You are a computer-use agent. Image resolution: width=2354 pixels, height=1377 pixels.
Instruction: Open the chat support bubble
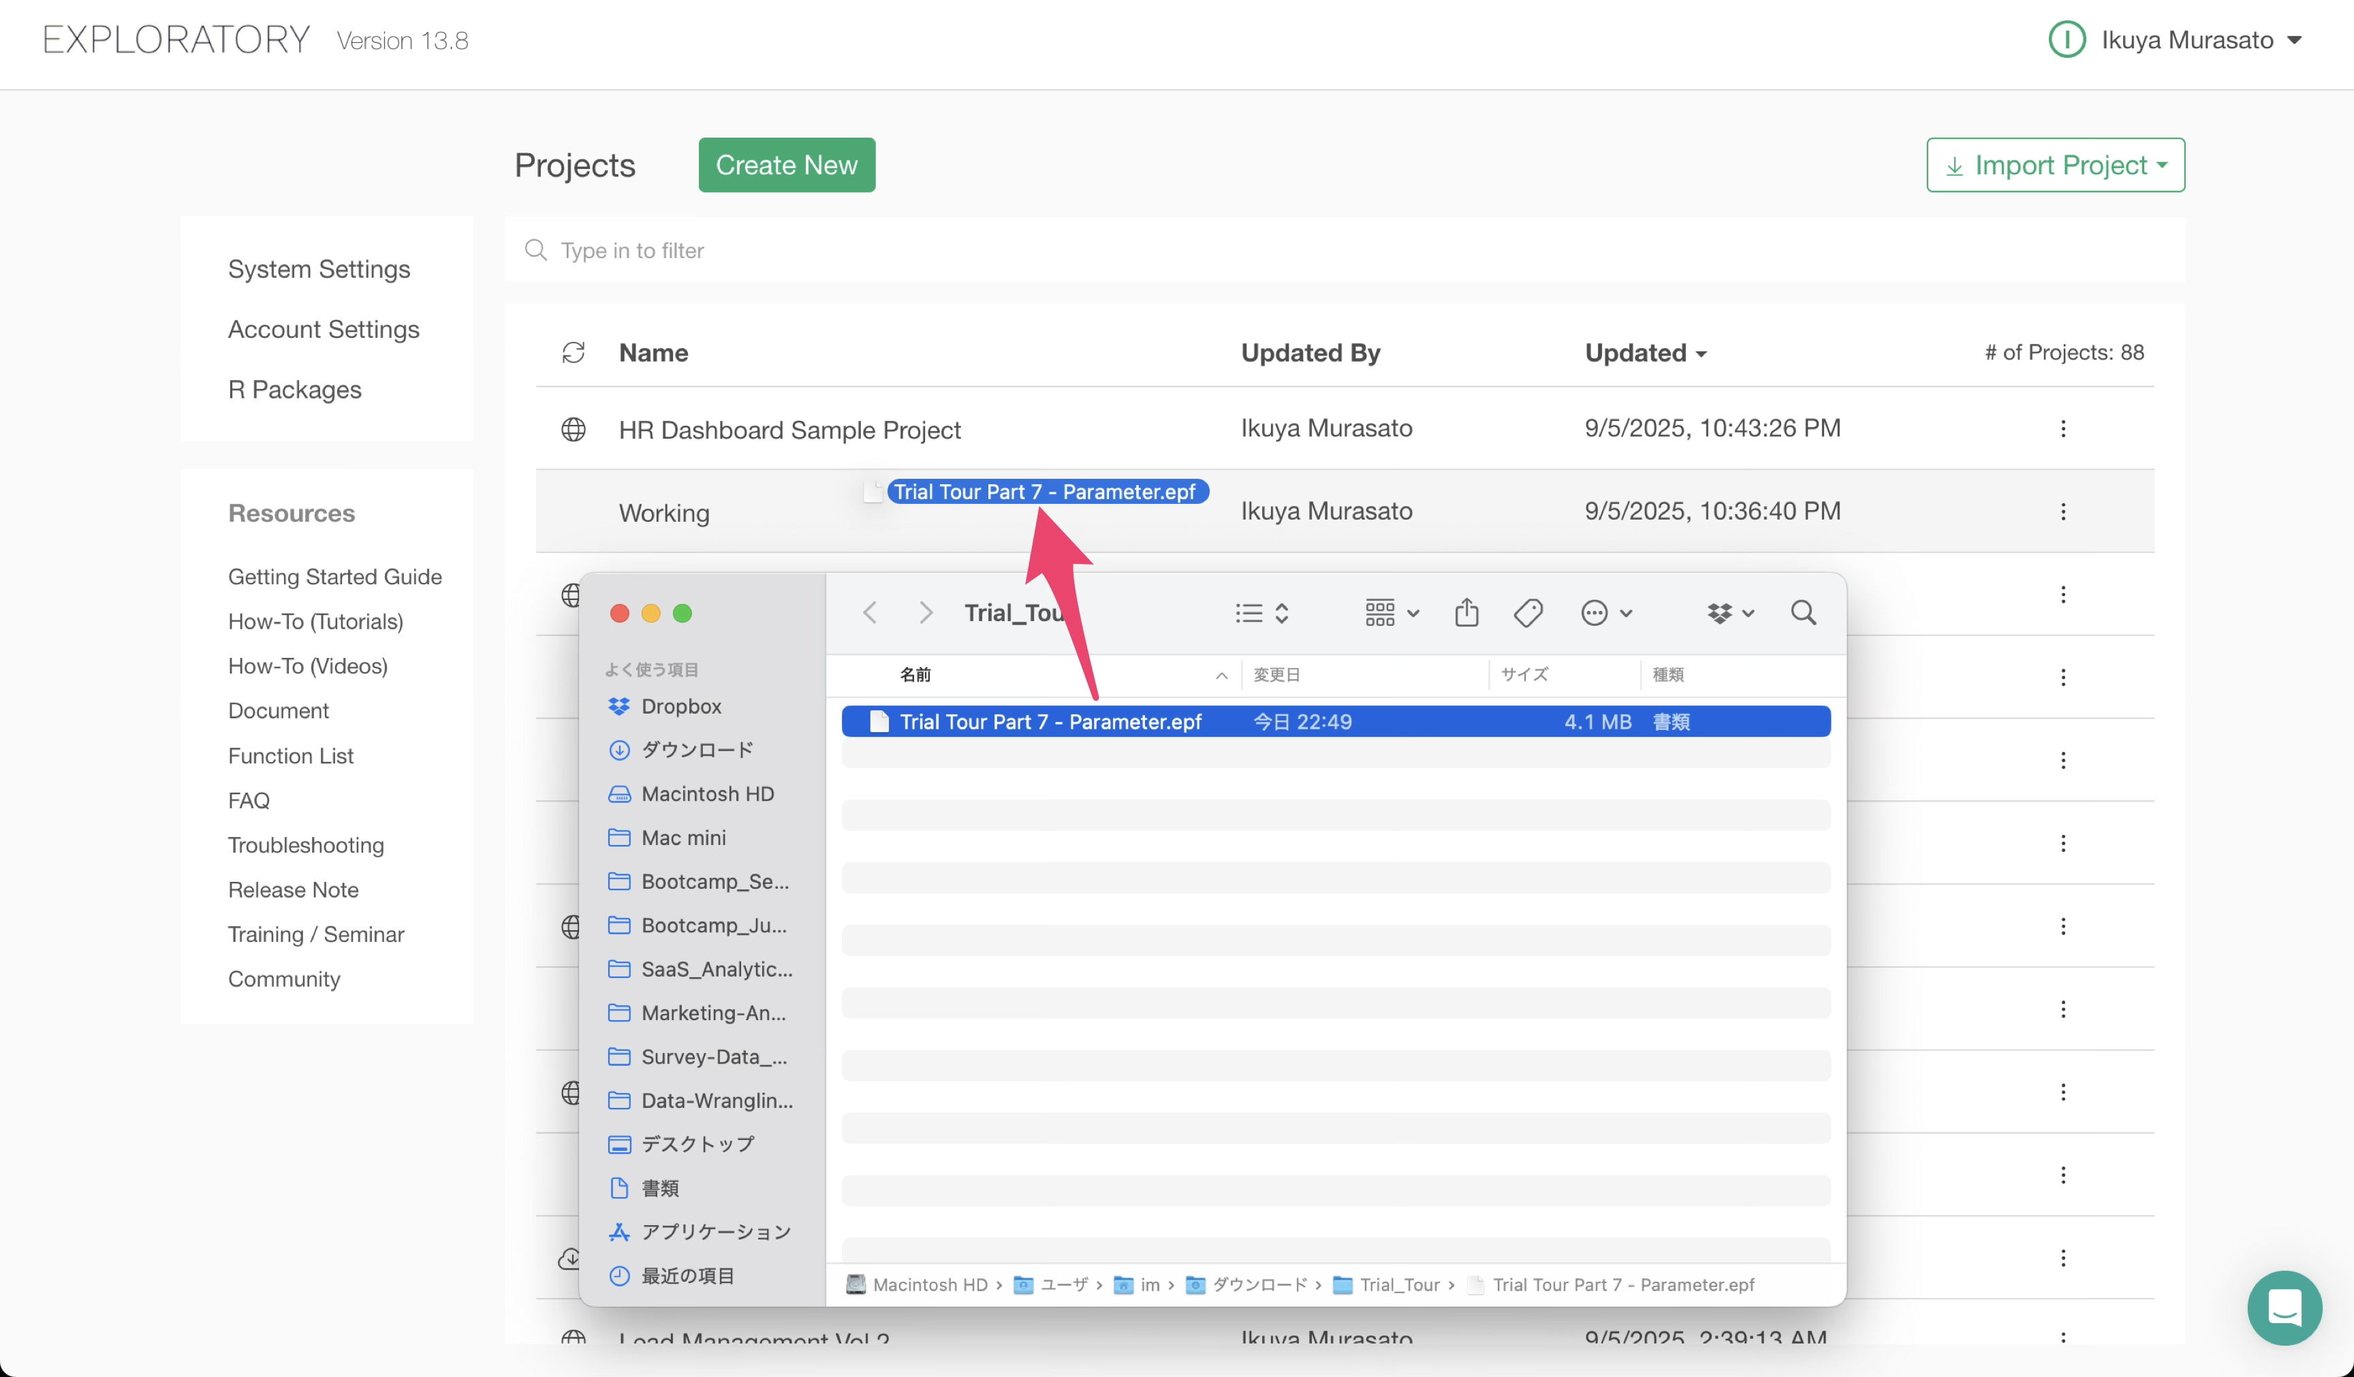click(x=2284, y=1307)
